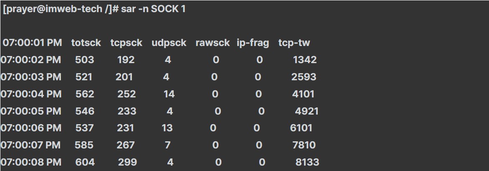Click totsck value 585
The height and width of the screenshot is (171, 489).
pos(84,145)
